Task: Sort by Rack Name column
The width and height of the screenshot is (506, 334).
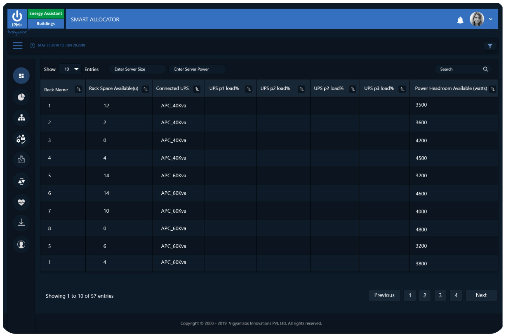Action: coord(78,89)
